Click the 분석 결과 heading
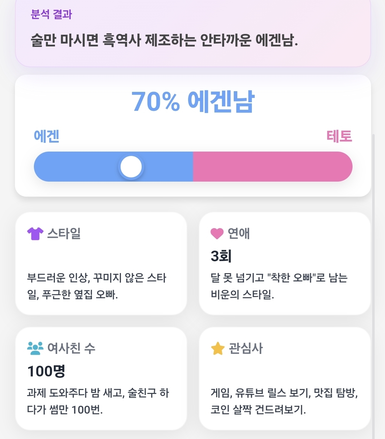The image size is (385, 439). pyautogui.click(x=52, y=14)
